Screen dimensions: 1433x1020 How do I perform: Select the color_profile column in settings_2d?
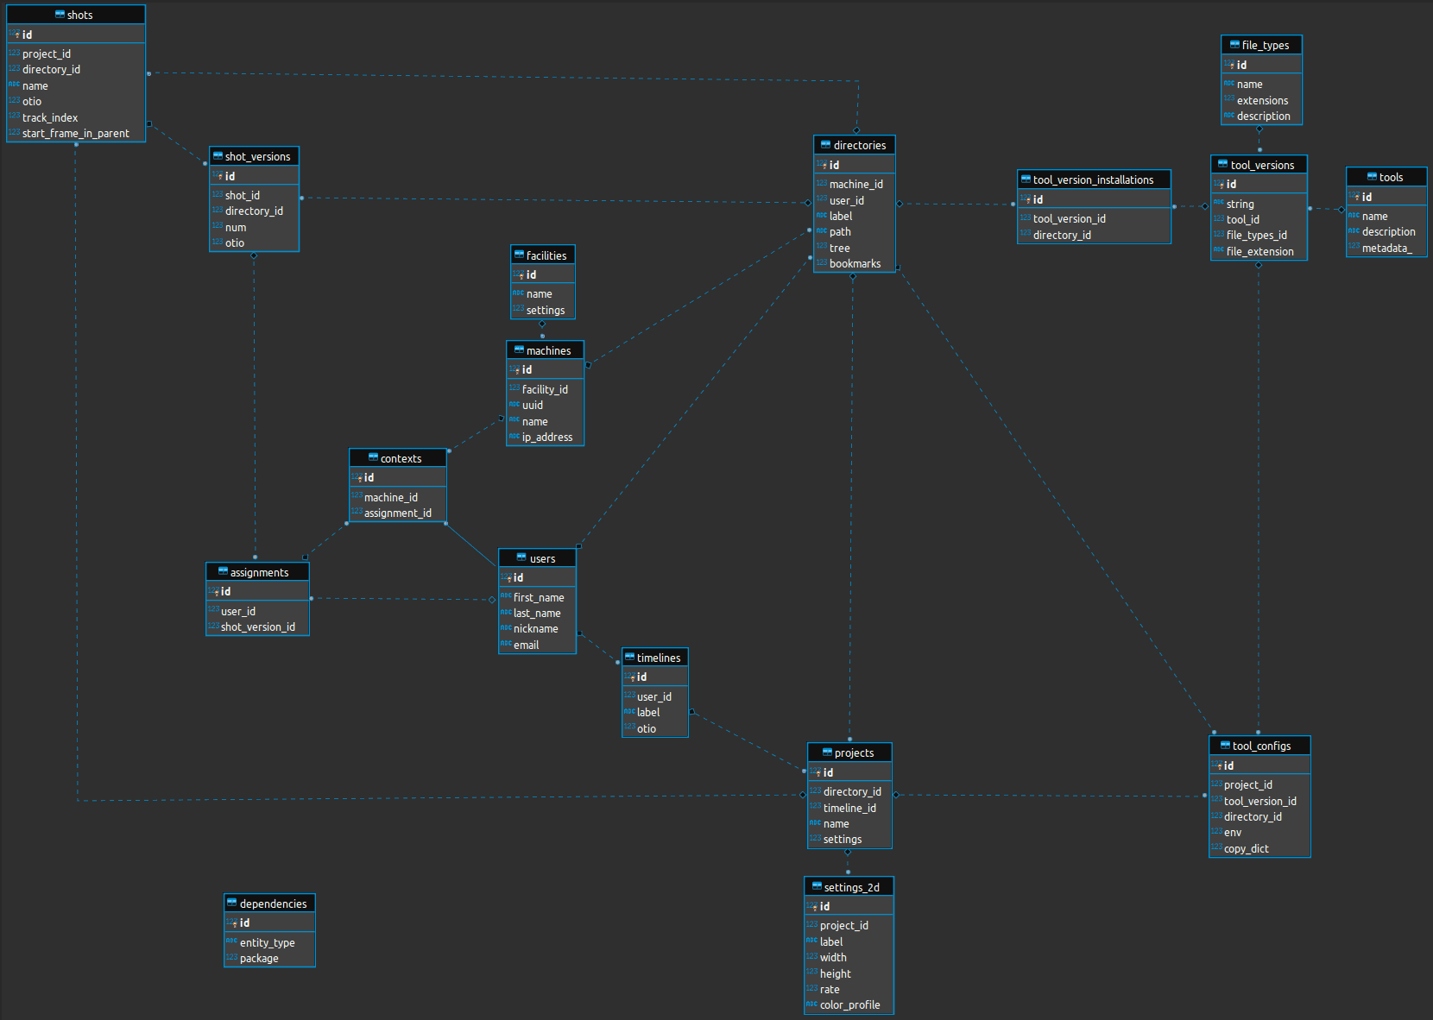point(849,1005)
